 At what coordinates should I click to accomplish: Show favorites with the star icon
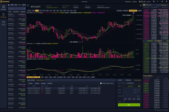(x=9, y=5)
